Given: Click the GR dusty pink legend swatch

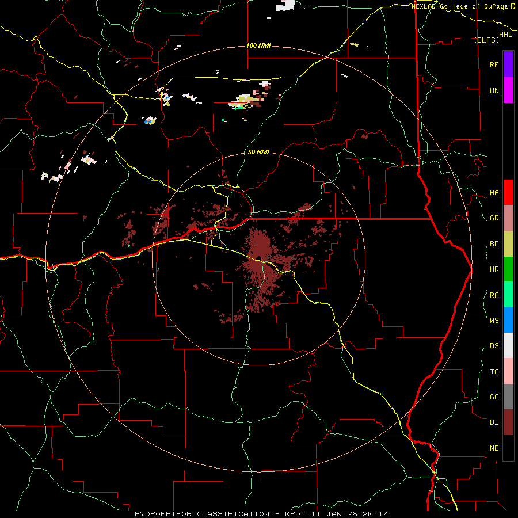Looking at the screenshot, I should click(x=508, y=218).
